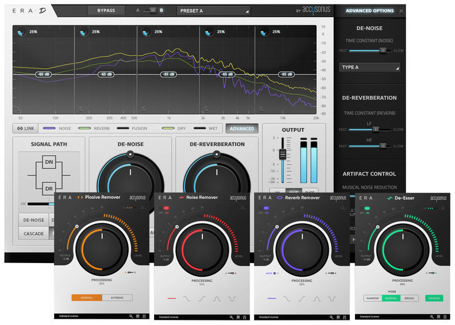
Task: Click the De-Noise signal path button
Action: click(x=34, y=220)
